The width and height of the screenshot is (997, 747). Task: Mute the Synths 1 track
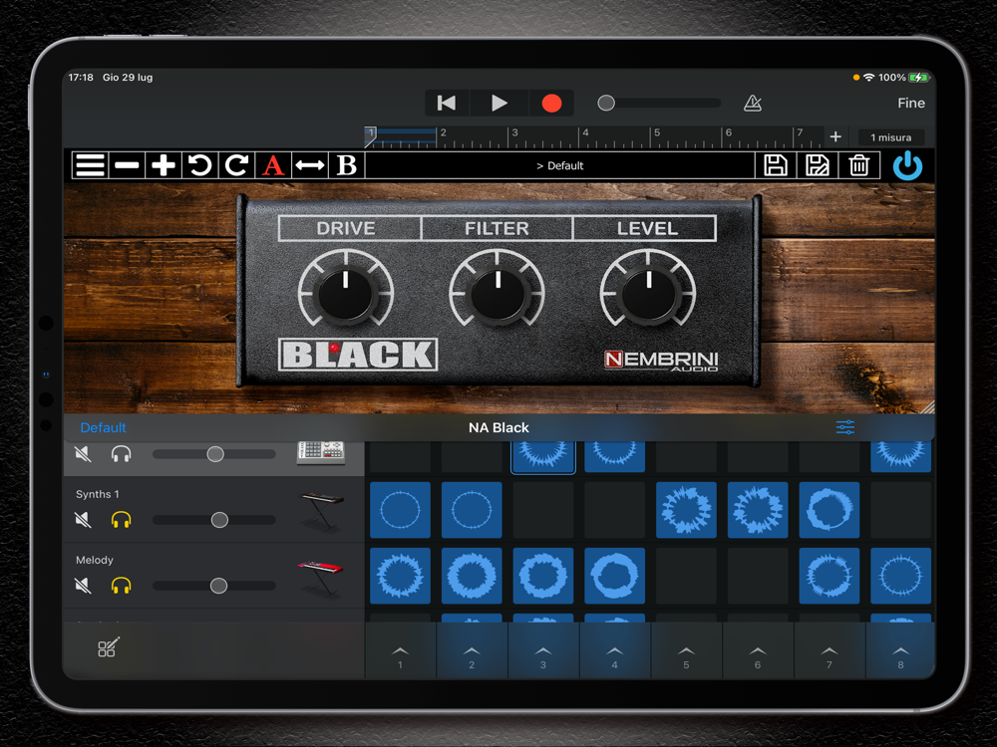83,520
